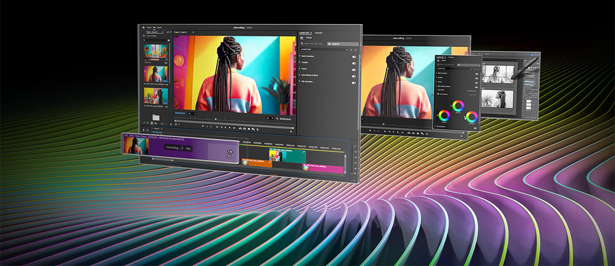The height and width of the screenshot is (266, 615).
Task: Switch to the Export tab
Action: tap(159, 28)
